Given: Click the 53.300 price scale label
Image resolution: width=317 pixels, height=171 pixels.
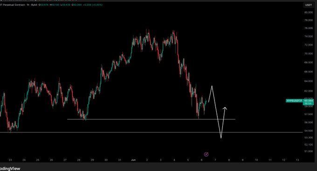Looking at the screenshot, I should (x=309, y=137).
